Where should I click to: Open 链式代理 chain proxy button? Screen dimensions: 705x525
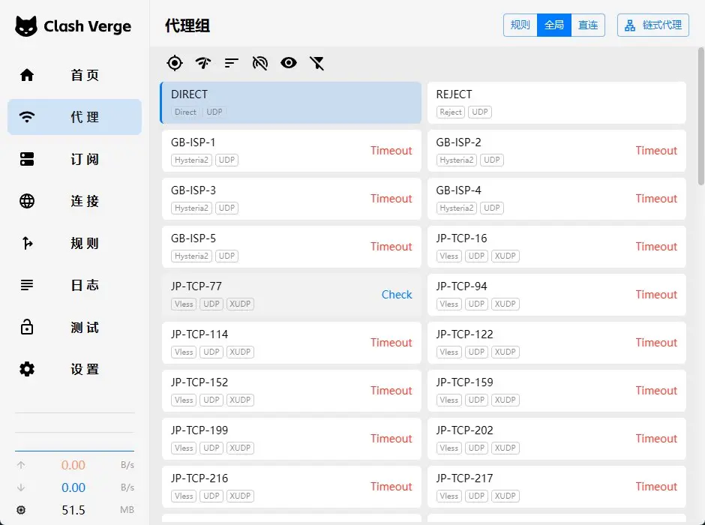coord(652,25)
